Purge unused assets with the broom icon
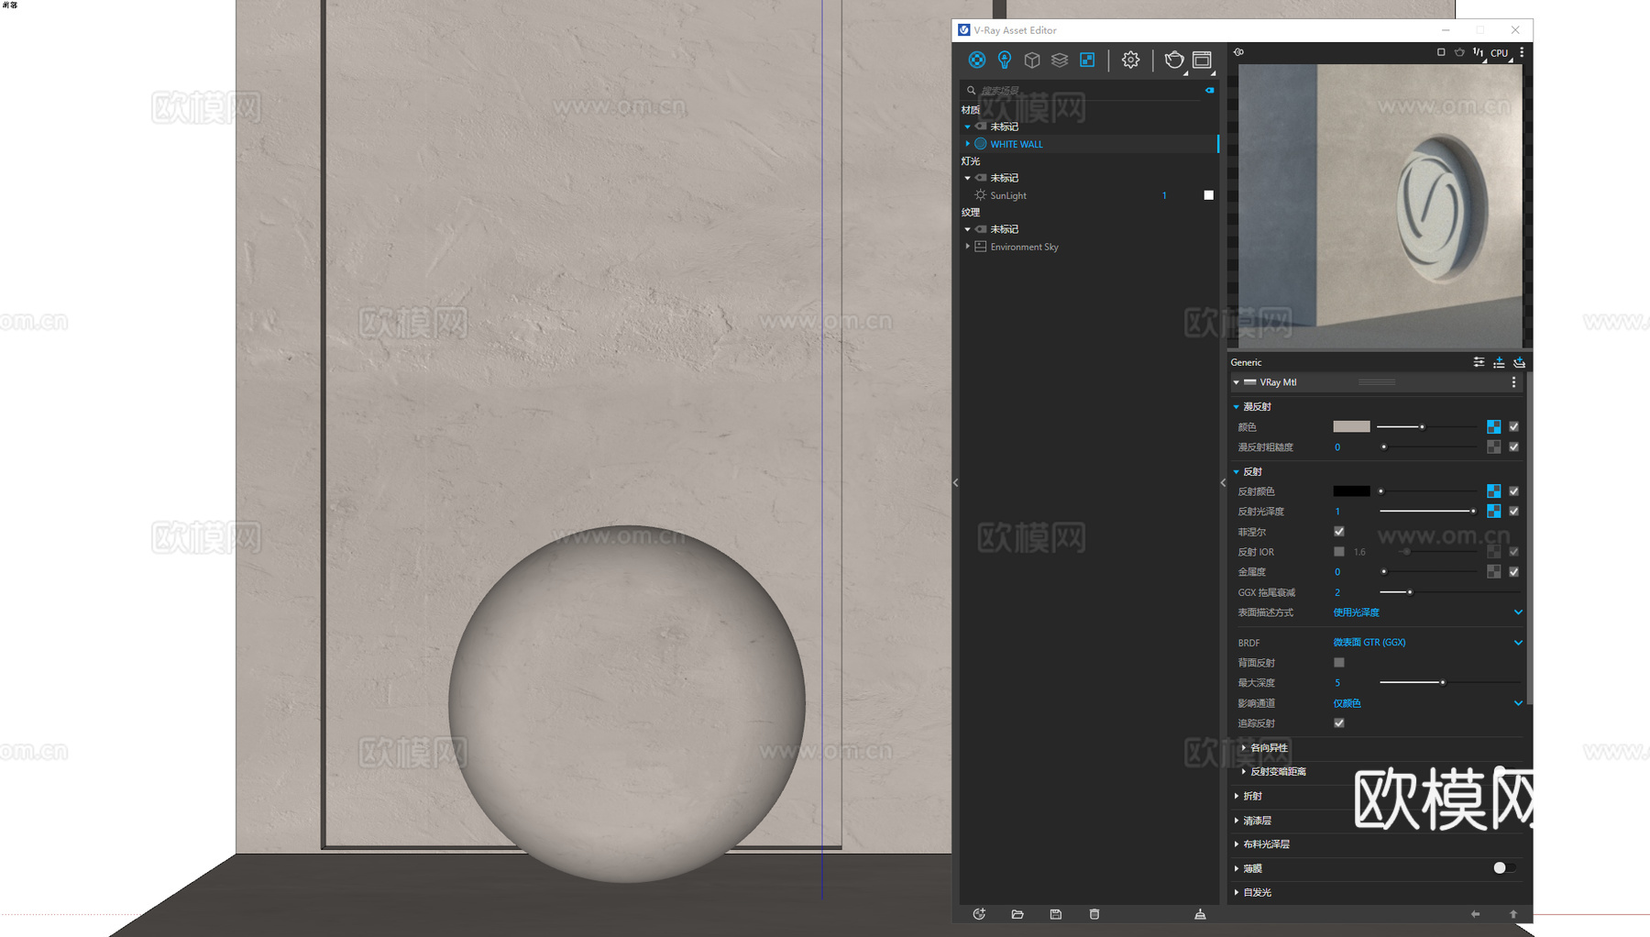The width and height of the screenshot is (1650, 937). tap(1200, 914)
